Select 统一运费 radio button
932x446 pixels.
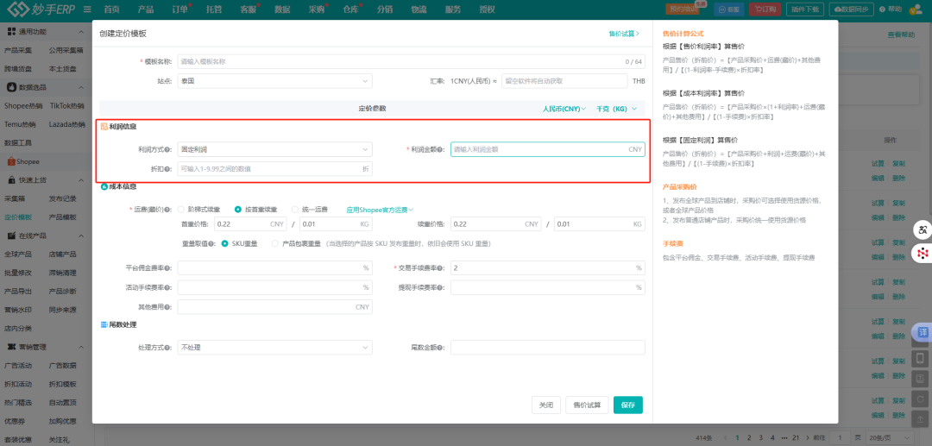coord(294,210)
